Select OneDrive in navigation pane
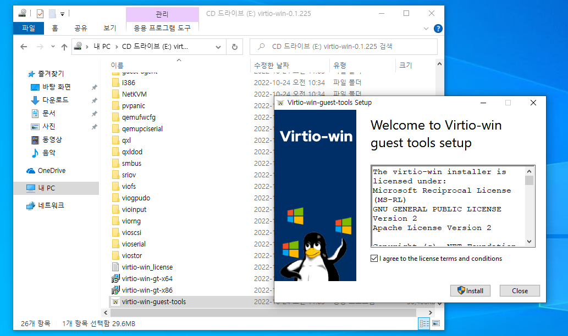Screen dimensions: 568x336 pos(52,170)
